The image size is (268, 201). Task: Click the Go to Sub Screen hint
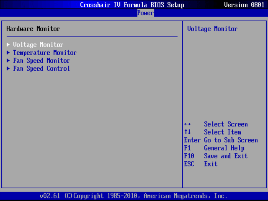[231, 140]
